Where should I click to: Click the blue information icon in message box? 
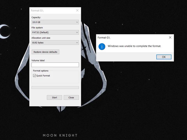tap(102, 46)
